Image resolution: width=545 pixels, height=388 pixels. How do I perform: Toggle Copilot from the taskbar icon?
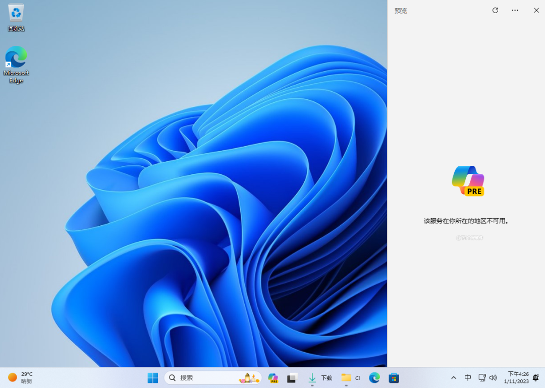pos(273,378)
